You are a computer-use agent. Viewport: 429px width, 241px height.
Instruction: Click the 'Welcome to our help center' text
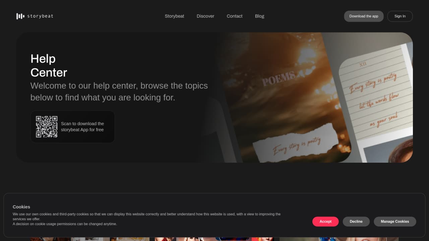click(x=119, y=91)
